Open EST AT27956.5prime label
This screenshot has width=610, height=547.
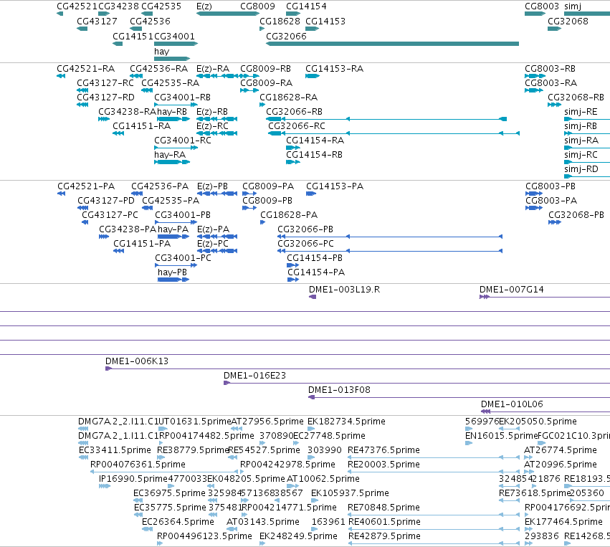[x=267, y=422]
